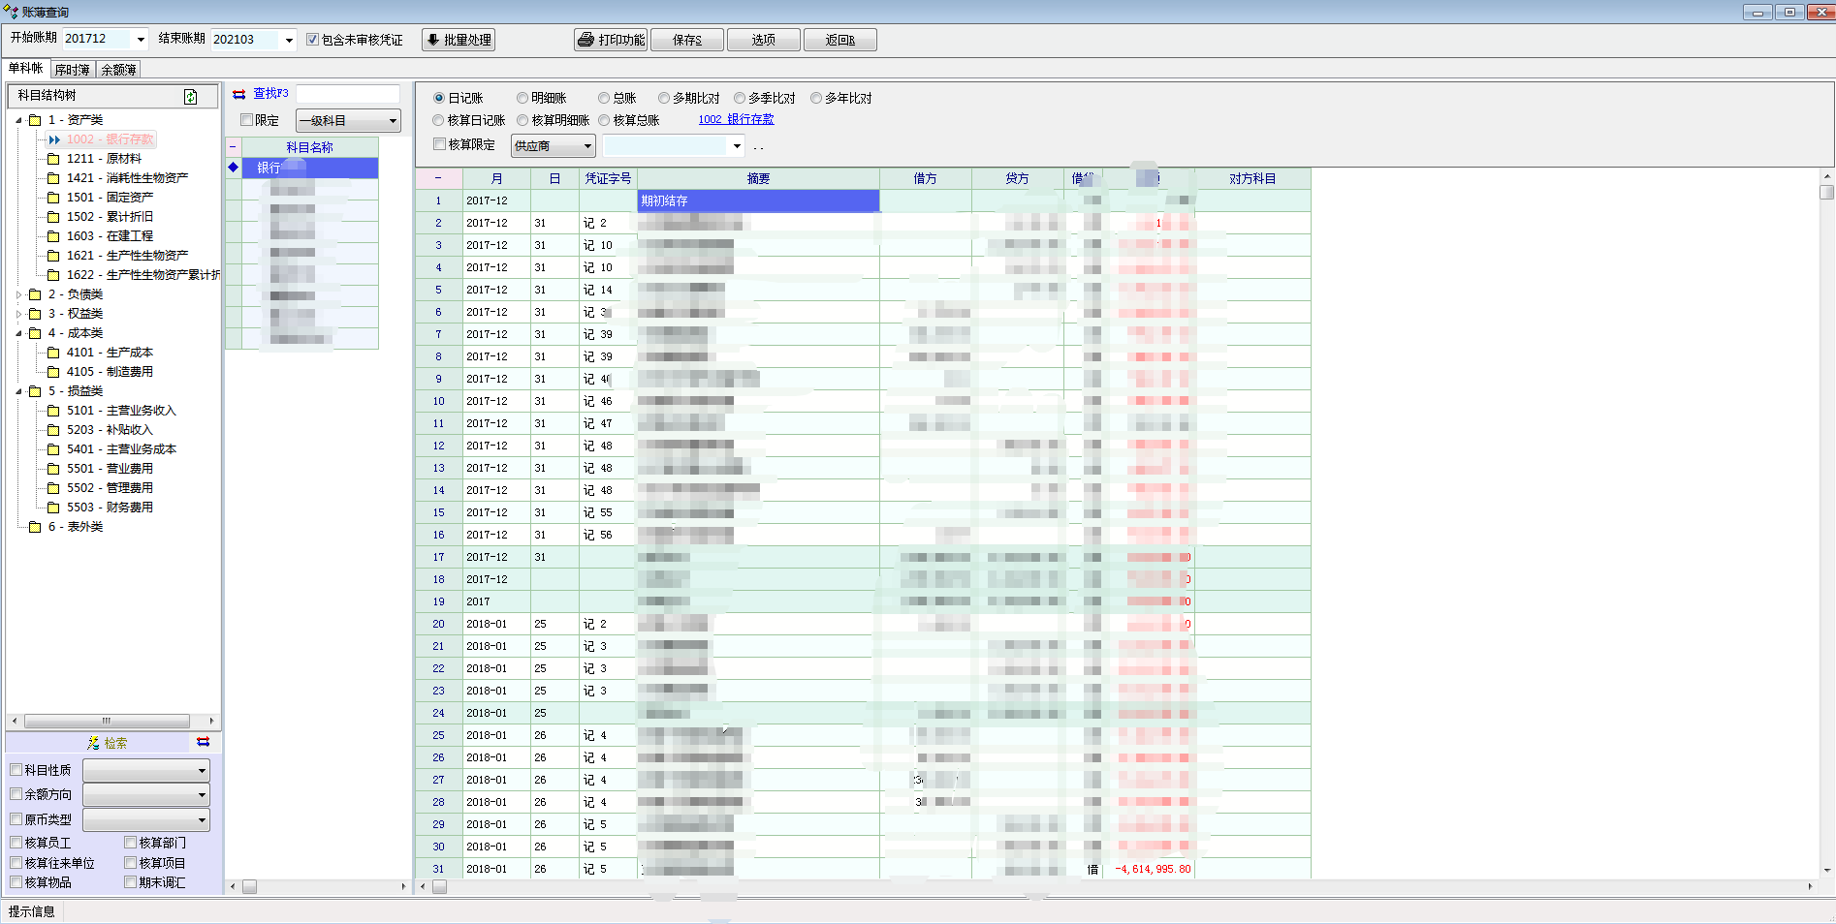
Task: Select the 核算日记账 radio option
Action: (x=439, y=120)
